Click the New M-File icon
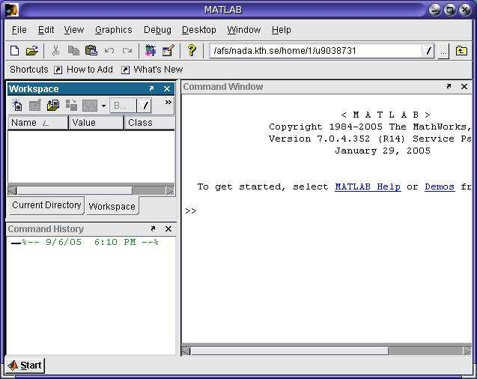This screenshot has width=477, height=379. click(x=15, y=50)
